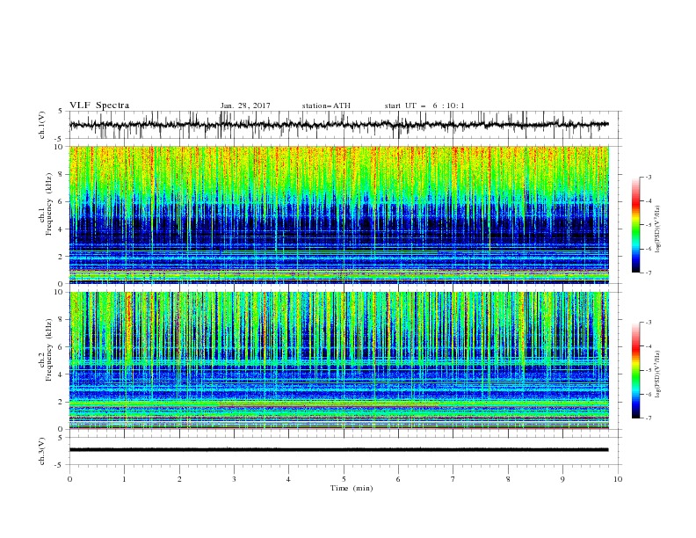This screenshot has height=538, width=696.
Task: Click time axis tick label "9"
Action: tap(562, 479)
